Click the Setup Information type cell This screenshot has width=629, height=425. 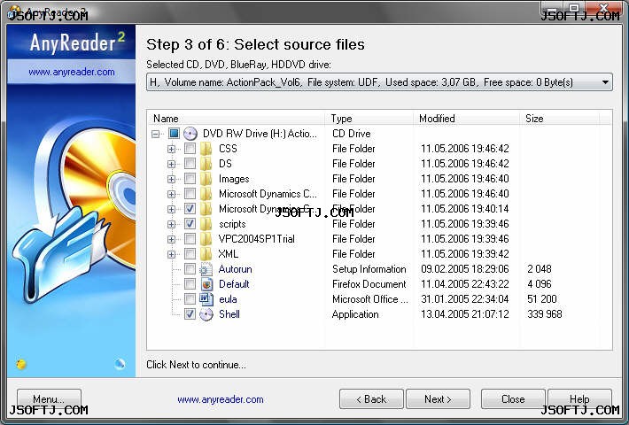[x=369, y=269]
